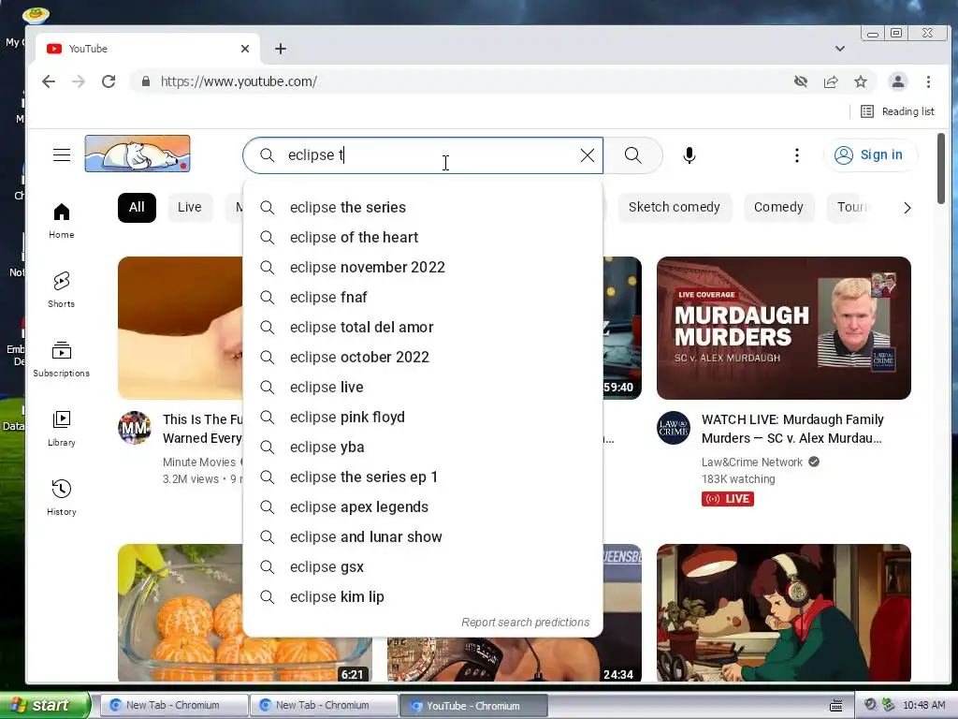Image resolution: width=958 pixels, height=719 pixels.
Task: Select the Sketch comedy chip
Action: coord(675,207)
